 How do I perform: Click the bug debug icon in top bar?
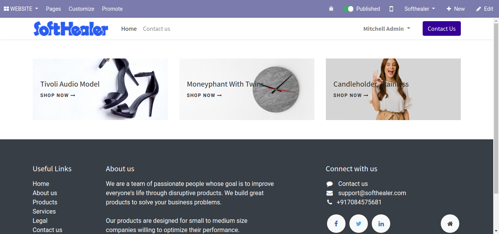331,9
